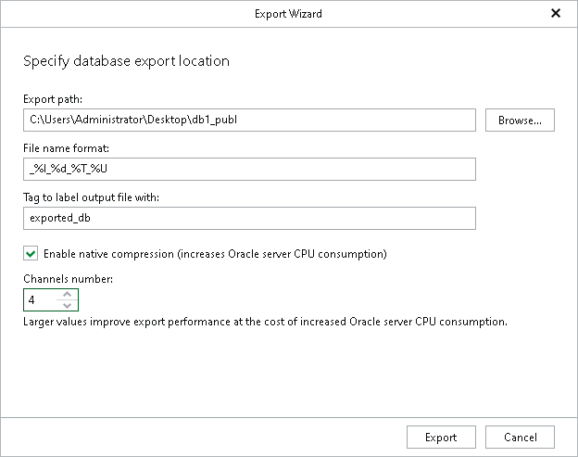Click the Specify database export location heading
Screen dimensions: 578x457
pos(126,61)
